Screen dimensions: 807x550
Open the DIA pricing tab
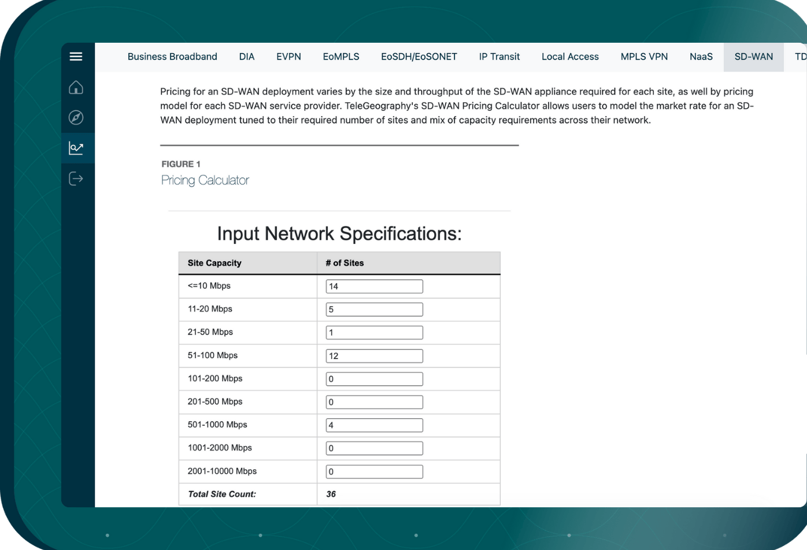pos(246,57)
